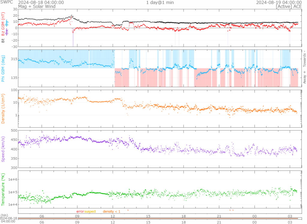This screenshot has width=307, height=224.
Task: Click the [Active] ACE spacecraft label
Action: click(x=289, y=7)
